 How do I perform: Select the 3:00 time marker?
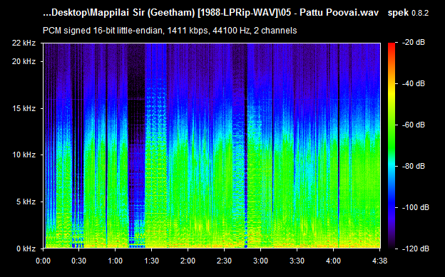tap(260, 261)
